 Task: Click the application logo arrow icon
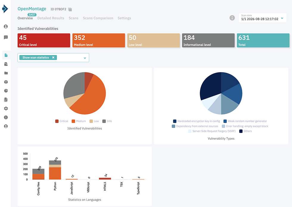[x=5, y=9]
